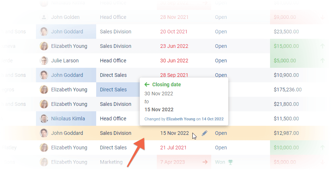Click the placeholder avatar for John Golden
Screen dimensions: 331x174
tap(44, 17)
